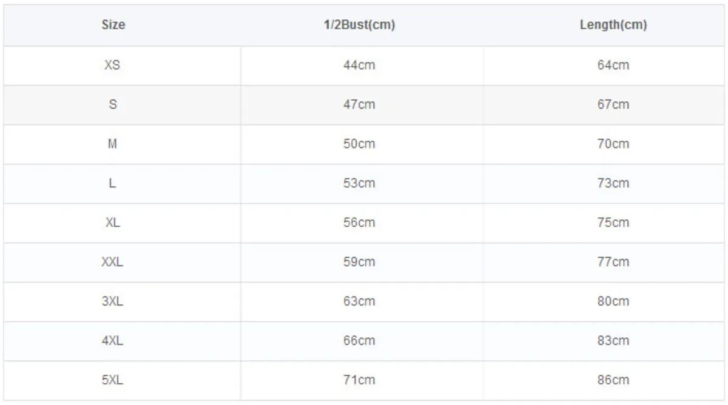Screen dimensions: 728x405
Task: Select the M size cell
Action: pyautogui.click(x=113, y=144)
